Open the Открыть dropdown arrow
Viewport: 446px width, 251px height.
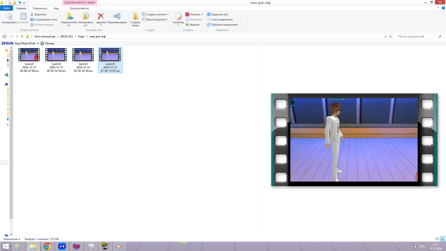(x=202, y=15)
